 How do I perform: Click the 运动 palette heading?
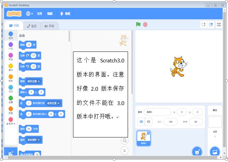(22, 35)
